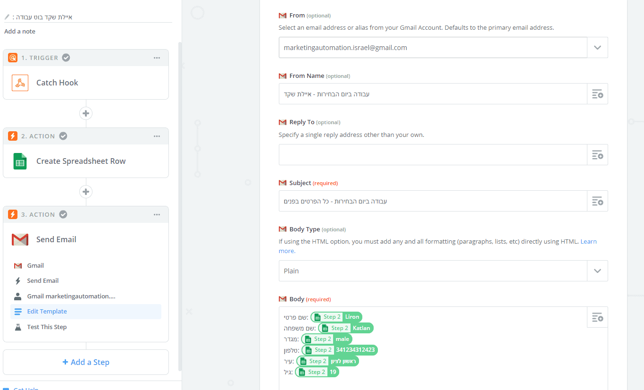Expand the Body Type dropdown

click(597, 271)
